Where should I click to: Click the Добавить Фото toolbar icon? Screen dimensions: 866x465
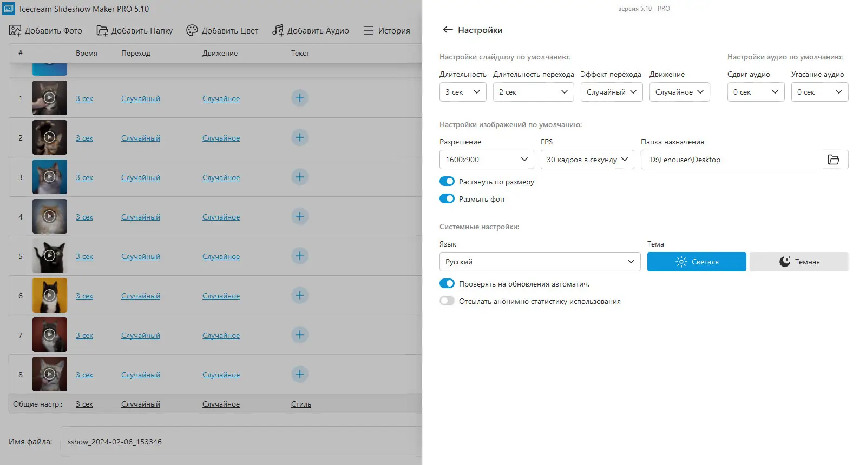coord(15,30)
